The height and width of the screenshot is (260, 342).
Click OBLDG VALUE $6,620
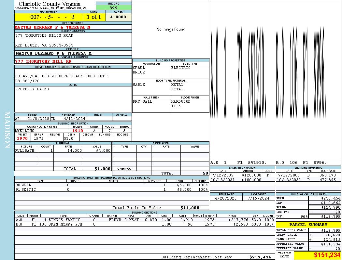point(333,235)
